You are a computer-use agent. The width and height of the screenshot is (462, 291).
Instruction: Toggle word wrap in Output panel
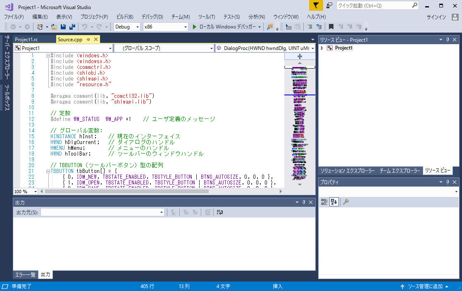coord(219,212)
